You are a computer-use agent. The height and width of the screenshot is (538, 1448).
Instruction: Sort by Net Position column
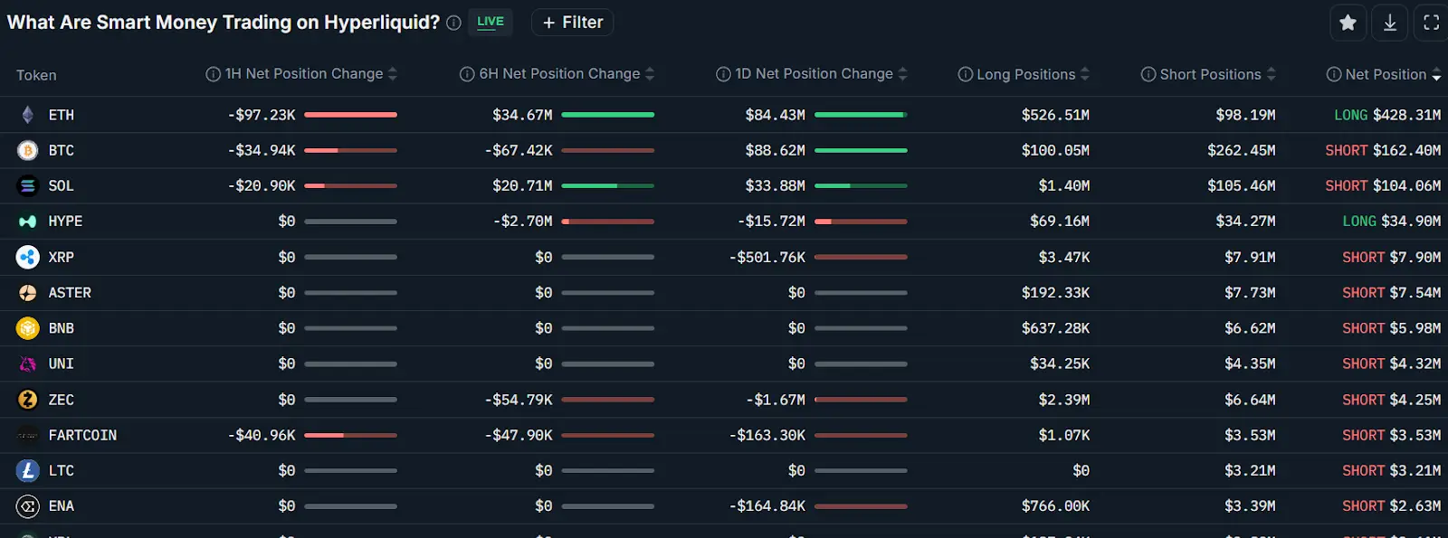(1436, 75)
